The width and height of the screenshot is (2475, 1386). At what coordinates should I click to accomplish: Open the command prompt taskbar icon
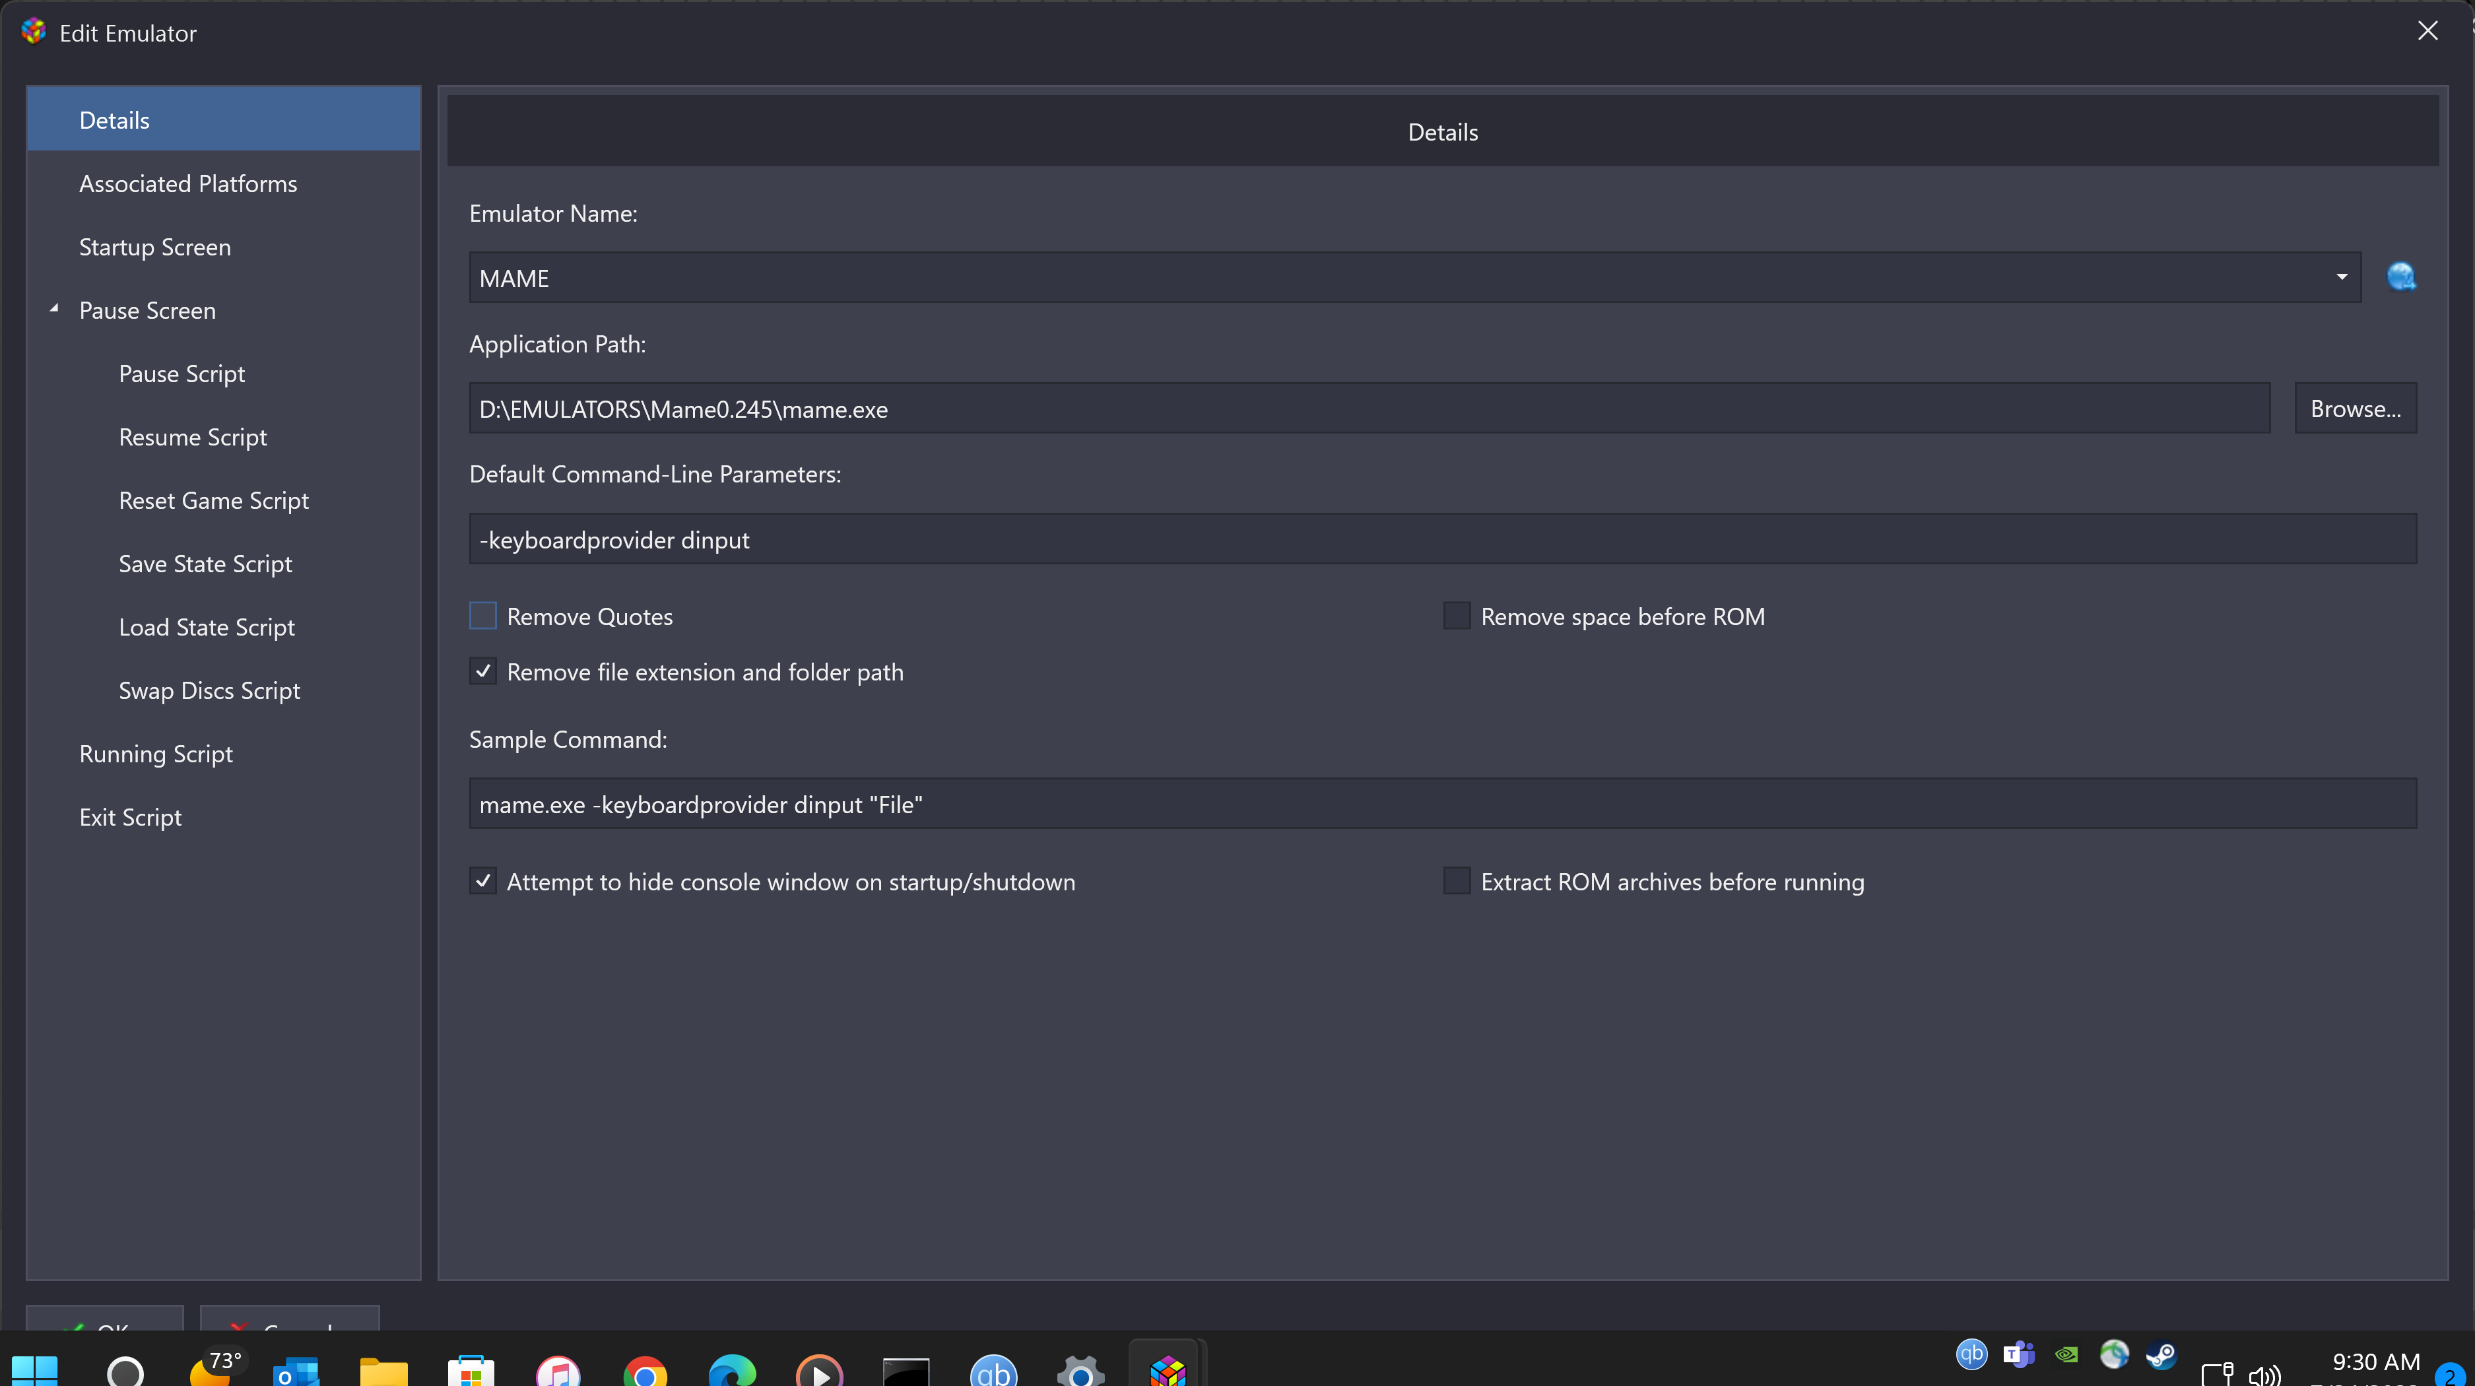pyautogui.click(x=906, y=1371)
